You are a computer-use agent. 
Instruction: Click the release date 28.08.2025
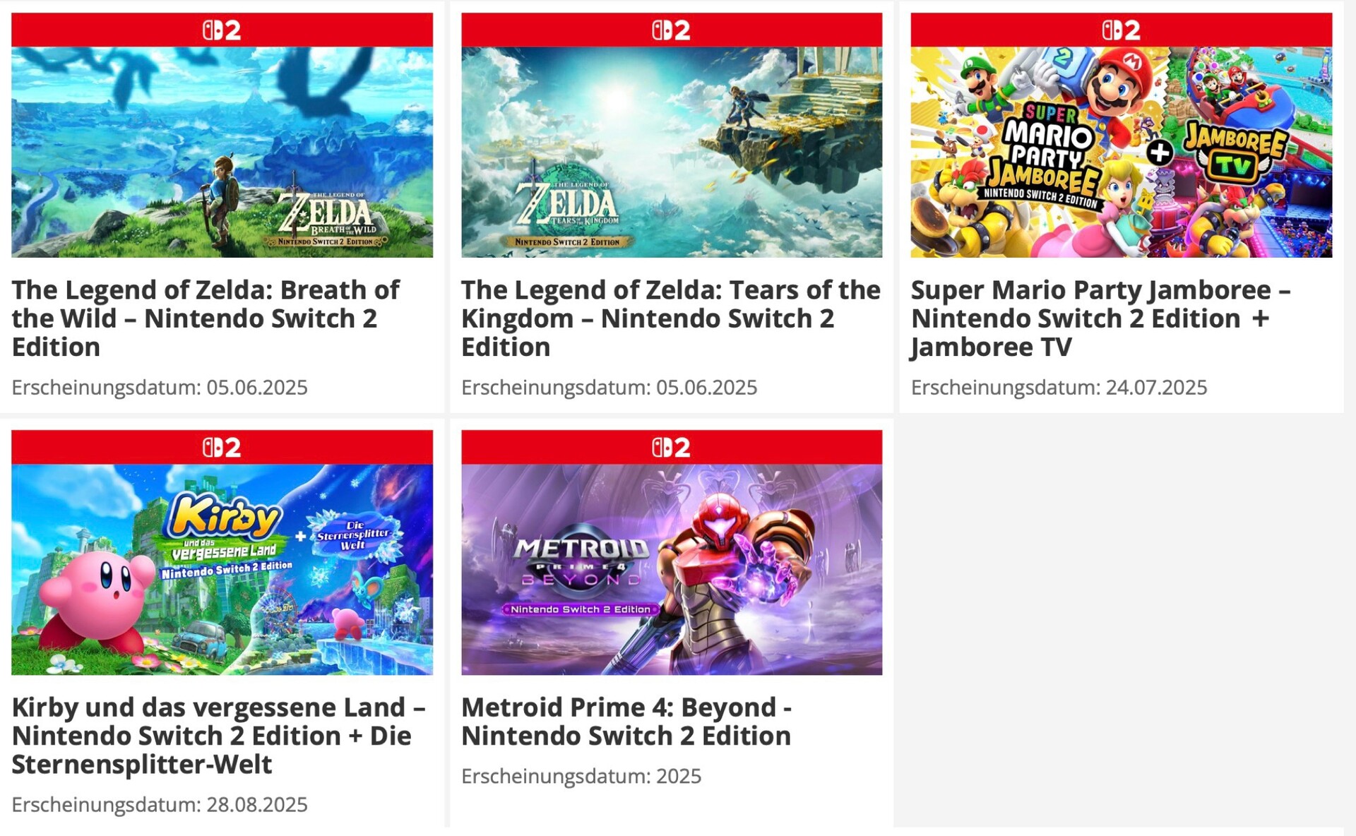[x=160, y=805]
